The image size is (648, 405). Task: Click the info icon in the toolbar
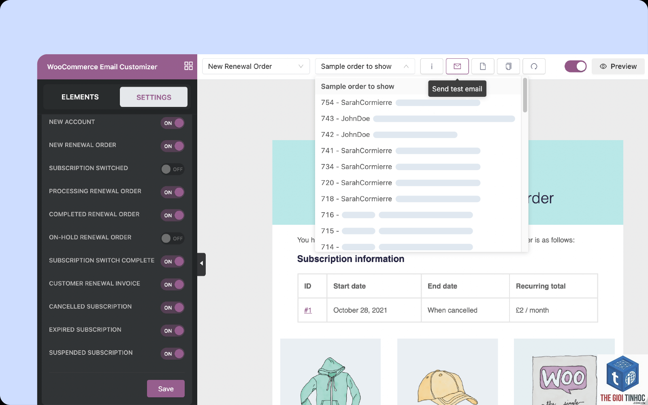click(x=431, y=66)
